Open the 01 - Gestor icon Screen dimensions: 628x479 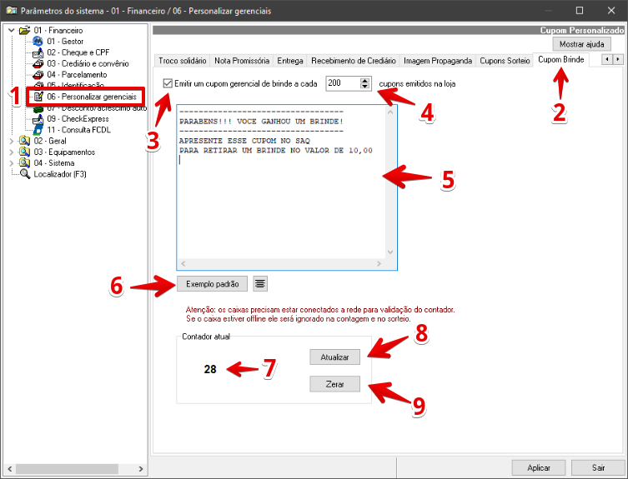pyautogui.click(x=38, y=41)
